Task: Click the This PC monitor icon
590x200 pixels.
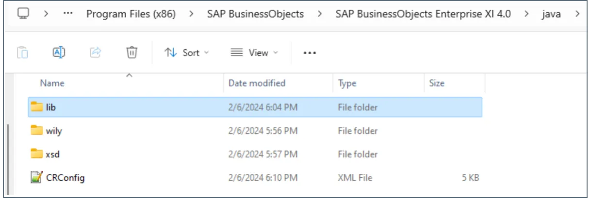Action: point(23,14)
